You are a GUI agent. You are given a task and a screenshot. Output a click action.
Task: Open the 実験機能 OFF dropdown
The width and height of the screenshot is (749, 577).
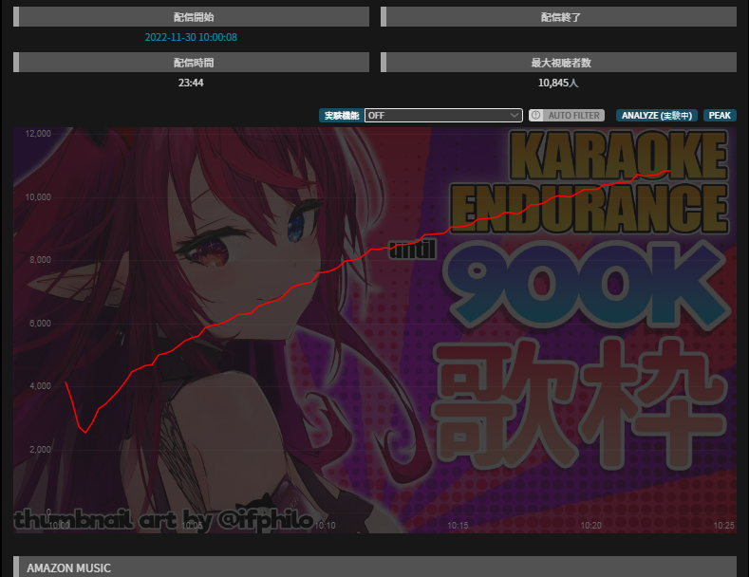[x=443, y=115]
